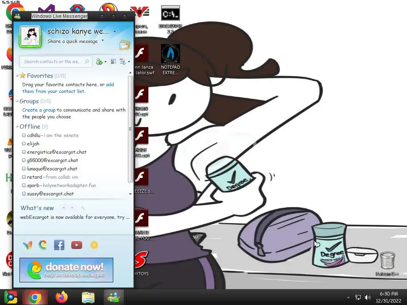Click the contact list scrollbar down arrow
Screen dimensions: 407x305
(x=130, y=194)
